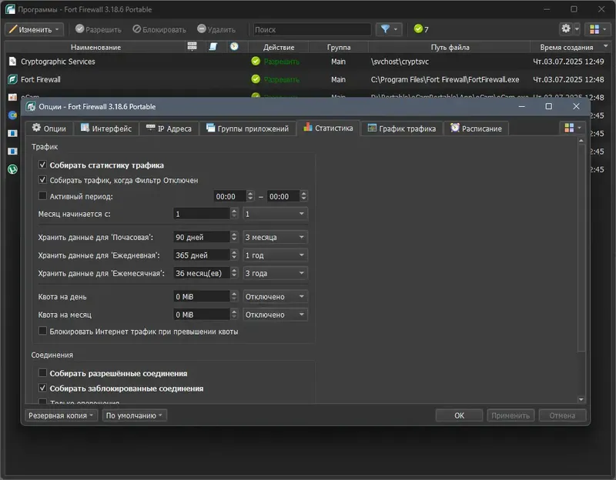This screenshot has height=480, width=616.
Task: Open the Квота на день Отключено dropdown
Action: click(x=275, y=297)
